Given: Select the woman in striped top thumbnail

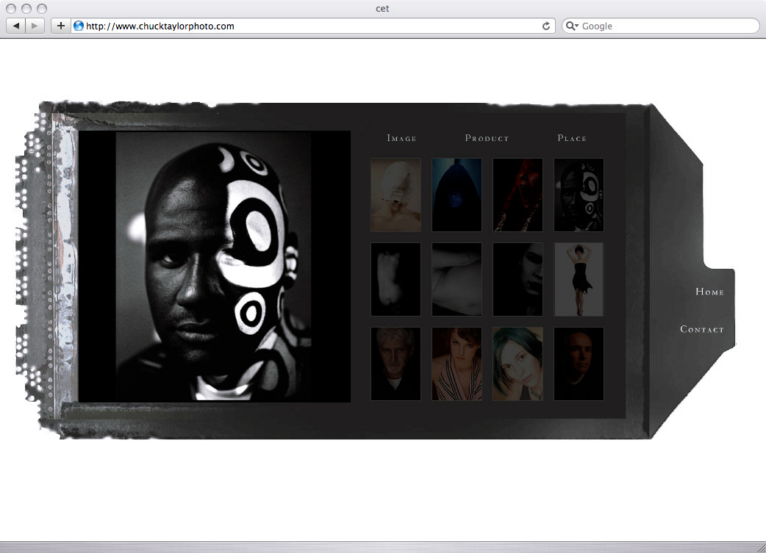Looking at the screenshot, I should coord(457,364).
